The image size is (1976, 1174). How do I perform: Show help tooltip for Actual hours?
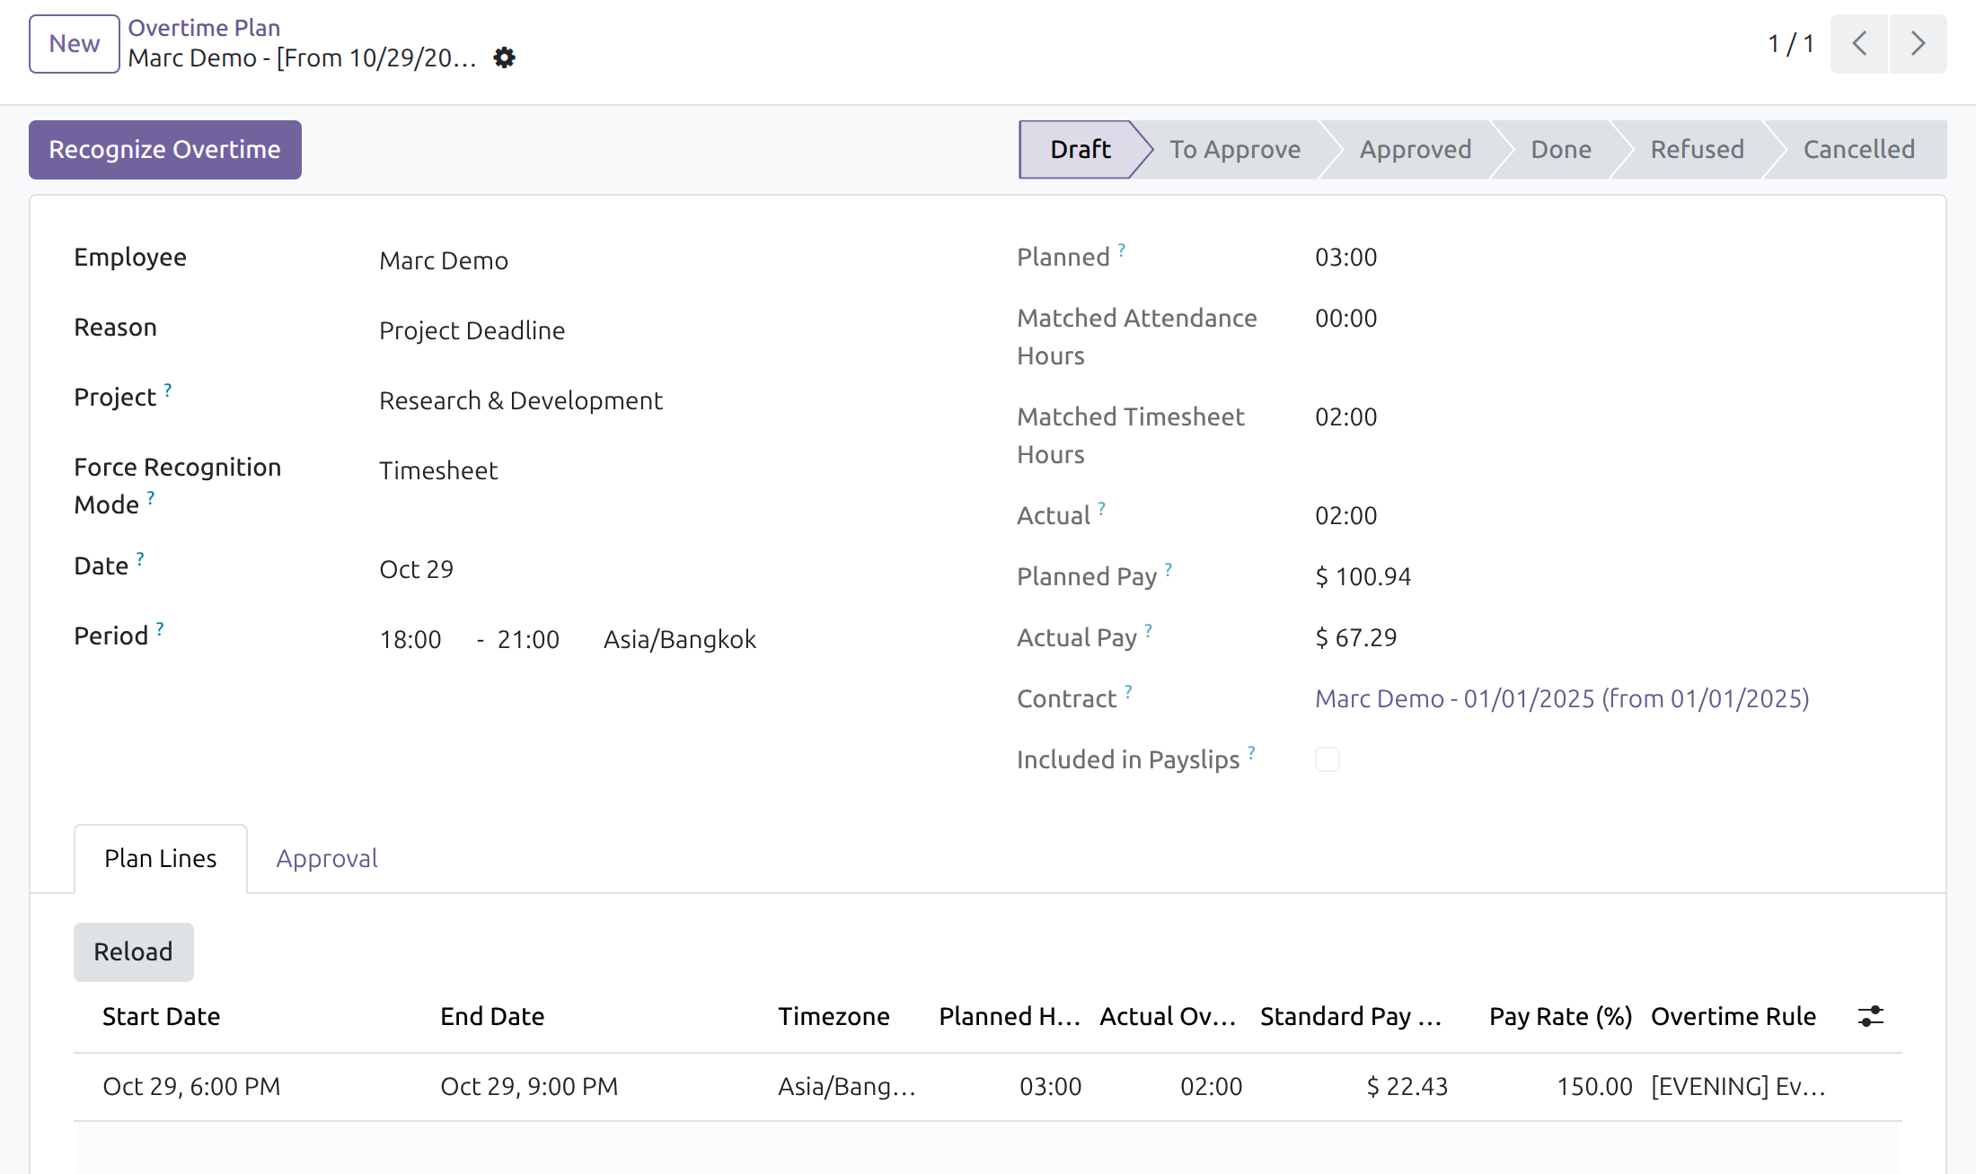point(1102,508)
